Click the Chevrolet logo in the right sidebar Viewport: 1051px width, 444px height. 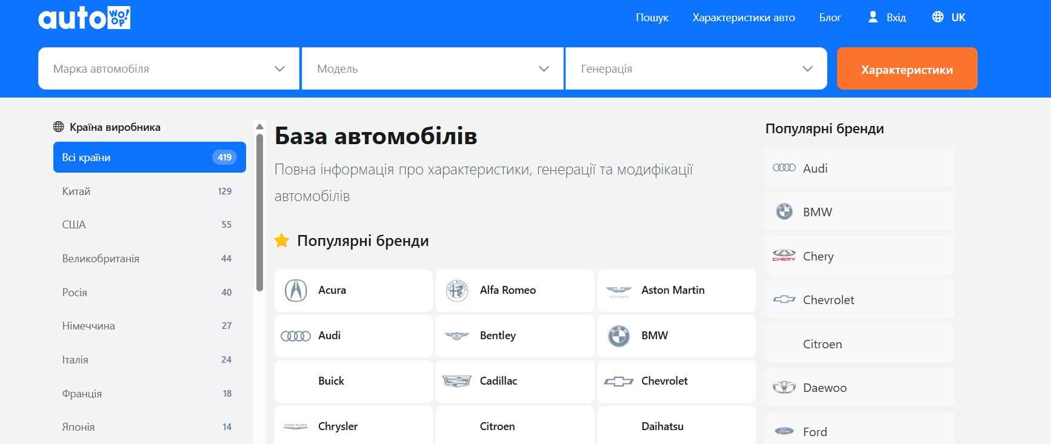[x=784, y=300]
